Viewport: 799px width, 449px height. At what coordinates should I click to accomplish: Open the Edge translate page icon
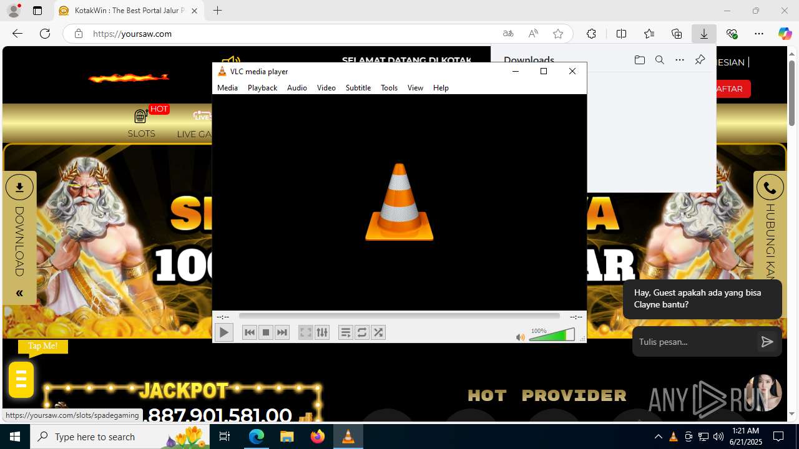click(x=508, y=34)
